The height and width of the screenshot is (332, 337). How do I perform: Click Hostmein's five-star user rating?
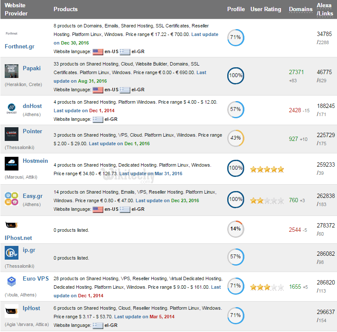point(267,170)
